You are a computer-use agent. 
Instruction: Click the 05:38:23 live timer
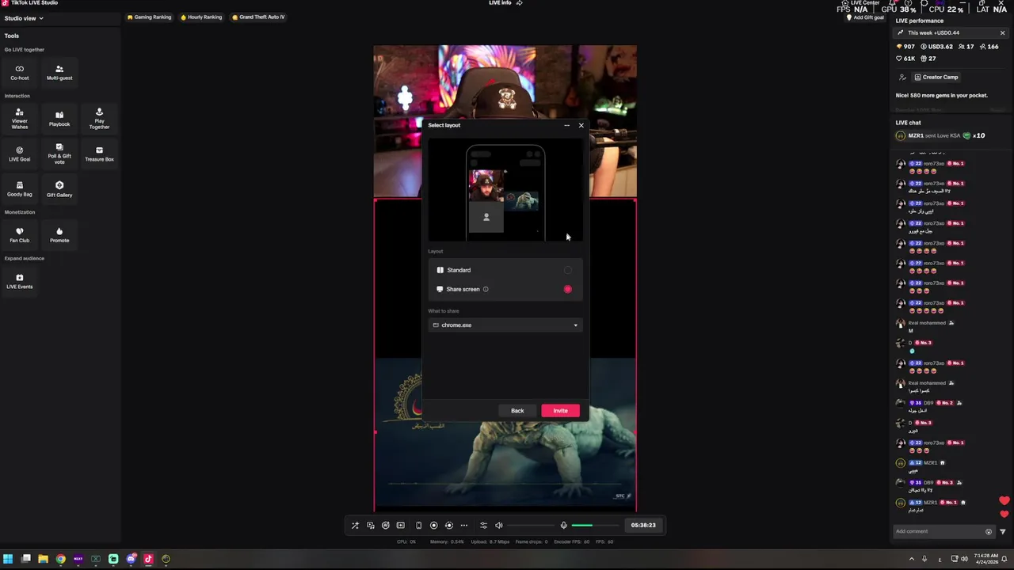click(x=643, y=525)
